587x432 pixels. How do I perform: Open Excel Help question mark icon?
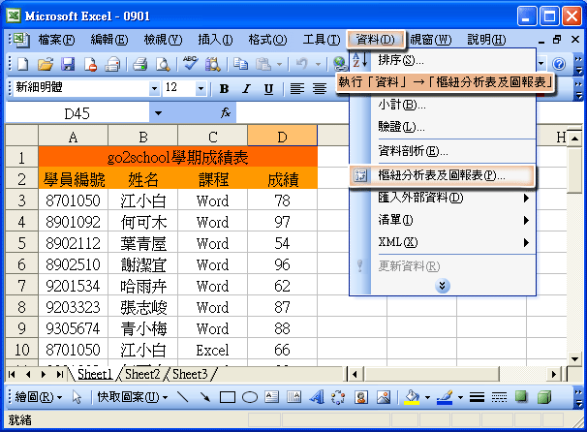pos(559,64)
